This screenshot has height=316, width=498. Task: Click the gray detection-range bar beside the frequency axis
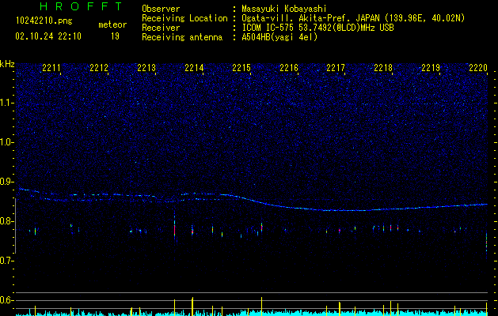(15, 226)
